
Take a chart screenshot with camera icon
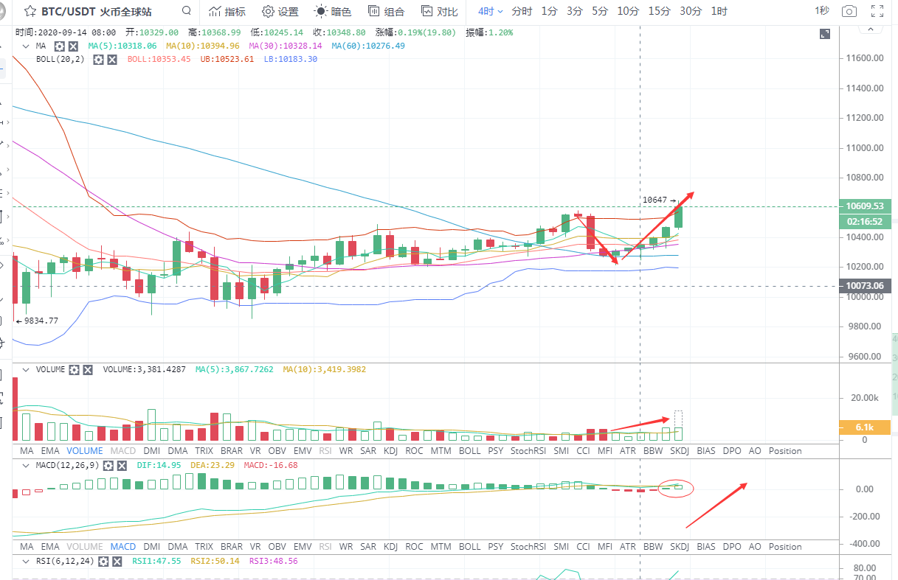click(x=849, y=11)
